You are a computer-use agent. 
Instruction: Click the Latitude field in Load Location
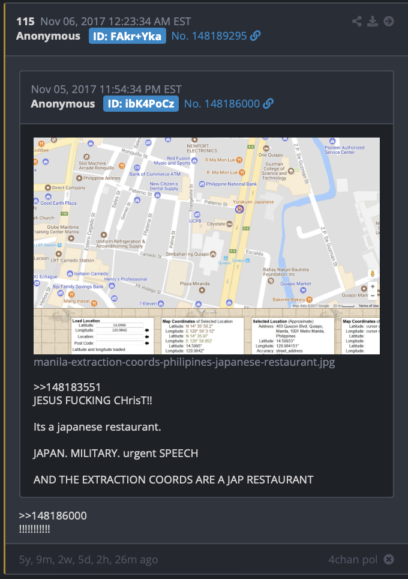tap(119, 326)
